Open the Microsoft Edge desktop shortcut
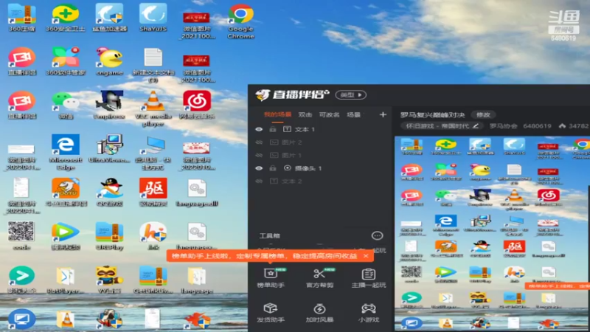This screenshot has width=590, height=332. click(66, 152)
